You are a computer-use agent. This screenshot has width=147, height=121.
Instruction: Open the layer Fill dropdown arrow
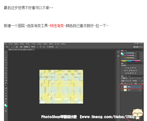click(x=142, y=84)
